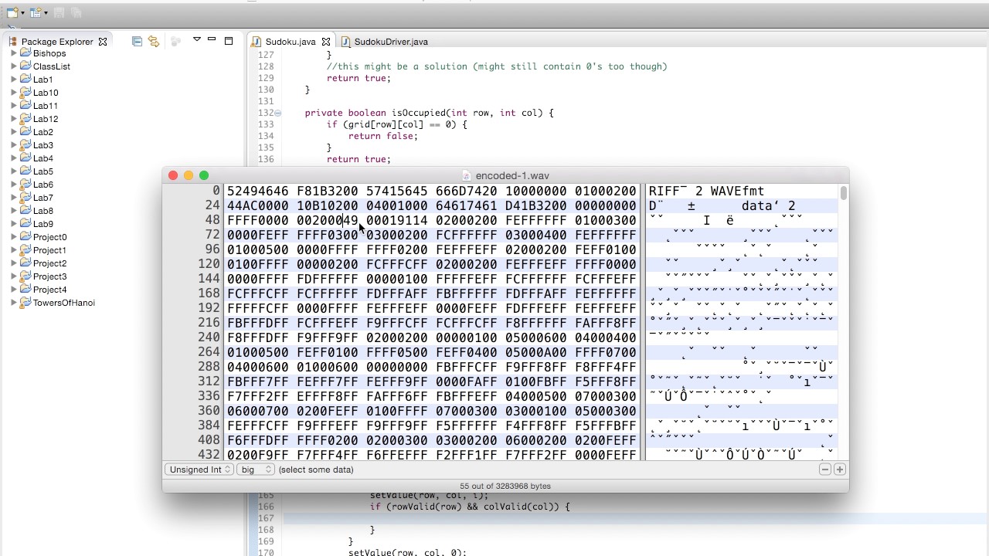Click the ClassList project name
Image resolution: width=989 pixels, height=556 pixels.
tap(52, 66)
